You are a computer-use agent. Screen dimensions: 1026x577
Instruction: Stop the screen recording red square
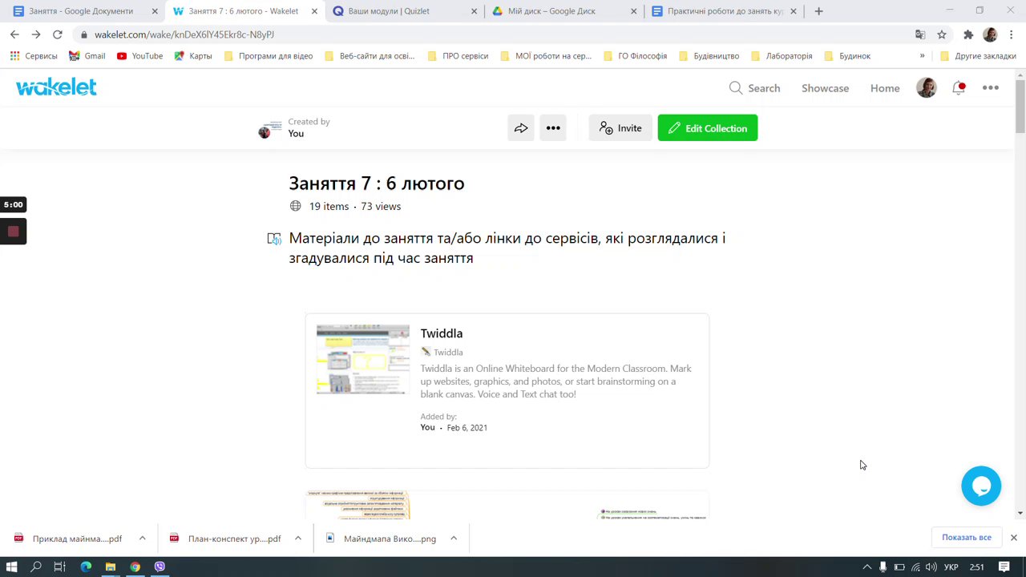pyautogui.click(x=13, y=232)
